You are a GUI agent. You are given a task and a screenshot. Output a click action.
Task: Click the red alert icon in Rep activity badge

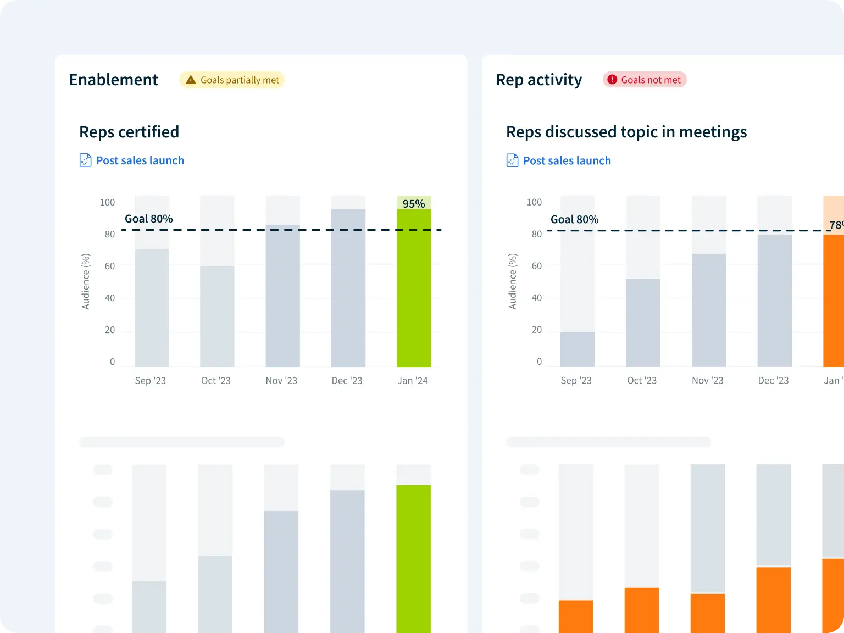point(612,80)
